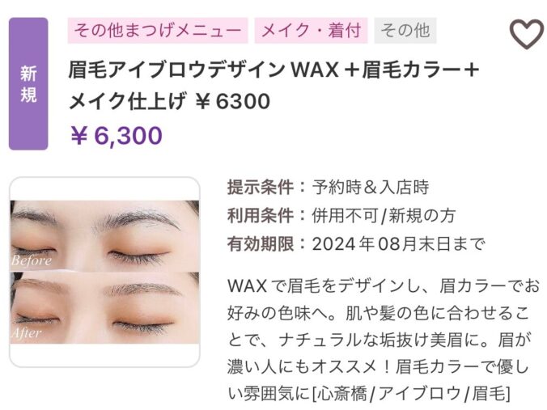Tap the heart favorite icon
The width and height of the screenshot is (547, 410).
tap(527, 34)
